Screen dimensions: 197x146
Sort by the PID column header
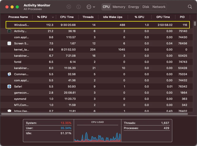pyautogui.click(x=182, y=17)
